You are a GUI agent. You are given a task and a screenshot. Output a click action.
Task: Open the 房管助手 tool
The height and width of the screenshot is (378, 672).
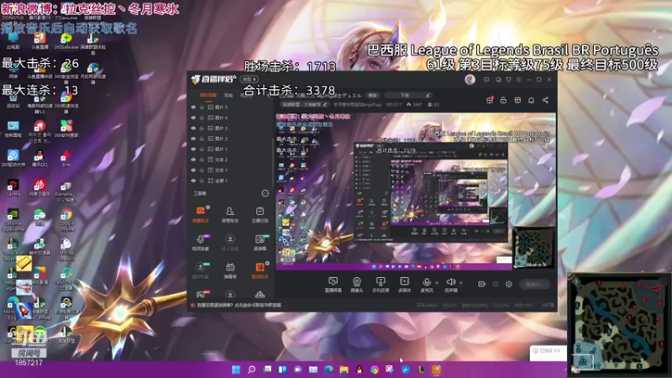(x=230, y=214)
